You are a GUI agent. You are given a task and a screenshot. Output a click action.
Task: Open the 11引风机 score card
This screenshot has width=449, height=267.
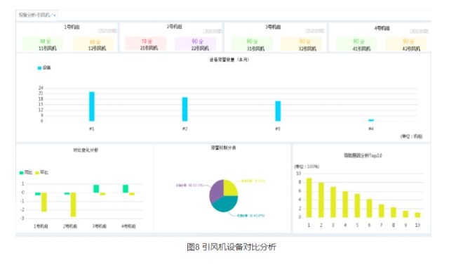tap(43, 44)
